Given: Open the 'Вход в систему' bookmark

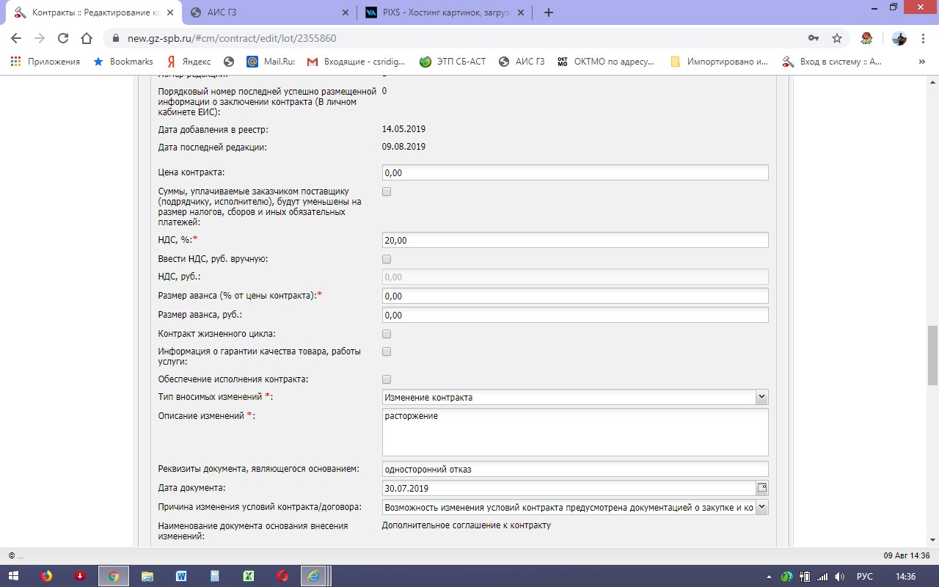Looking at the screenshot, I should (x=832, y=62).
